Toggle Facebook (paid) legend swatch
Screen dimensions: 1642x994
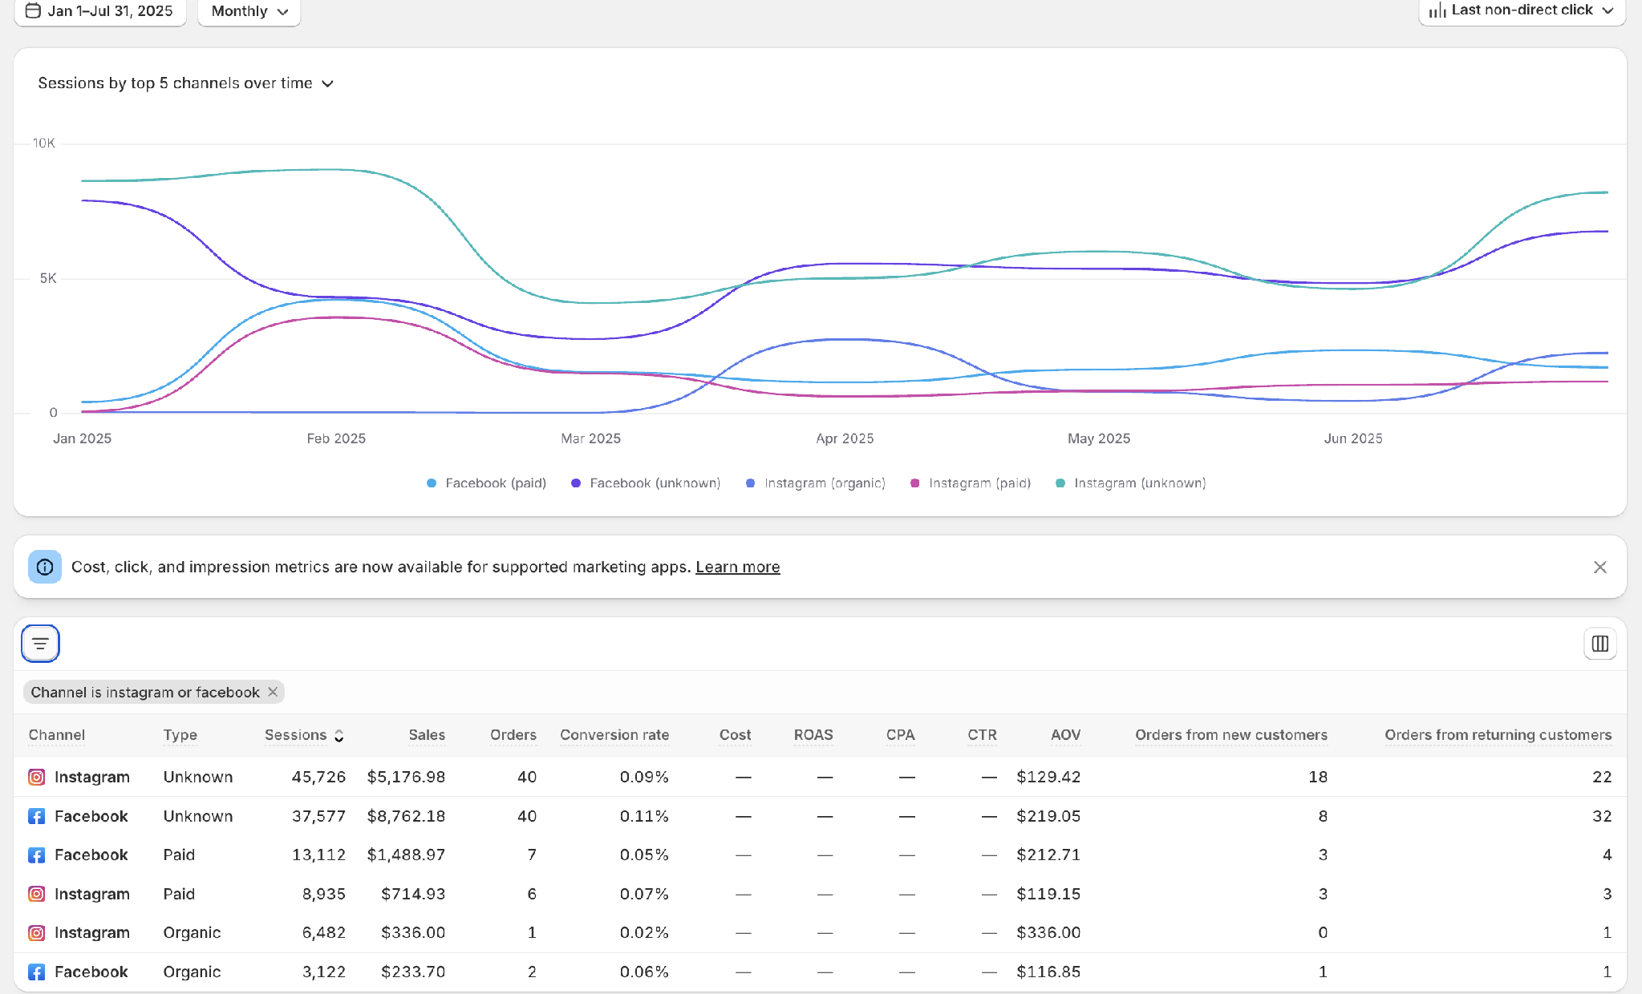click(x=432, y=483)
